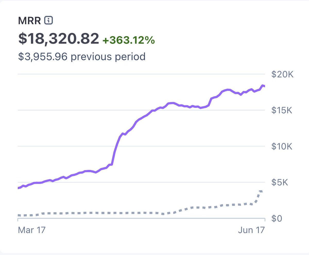This screenshot has width=309, height=255.
Task: Select the $10K axis label
Action: click(282, 147)
